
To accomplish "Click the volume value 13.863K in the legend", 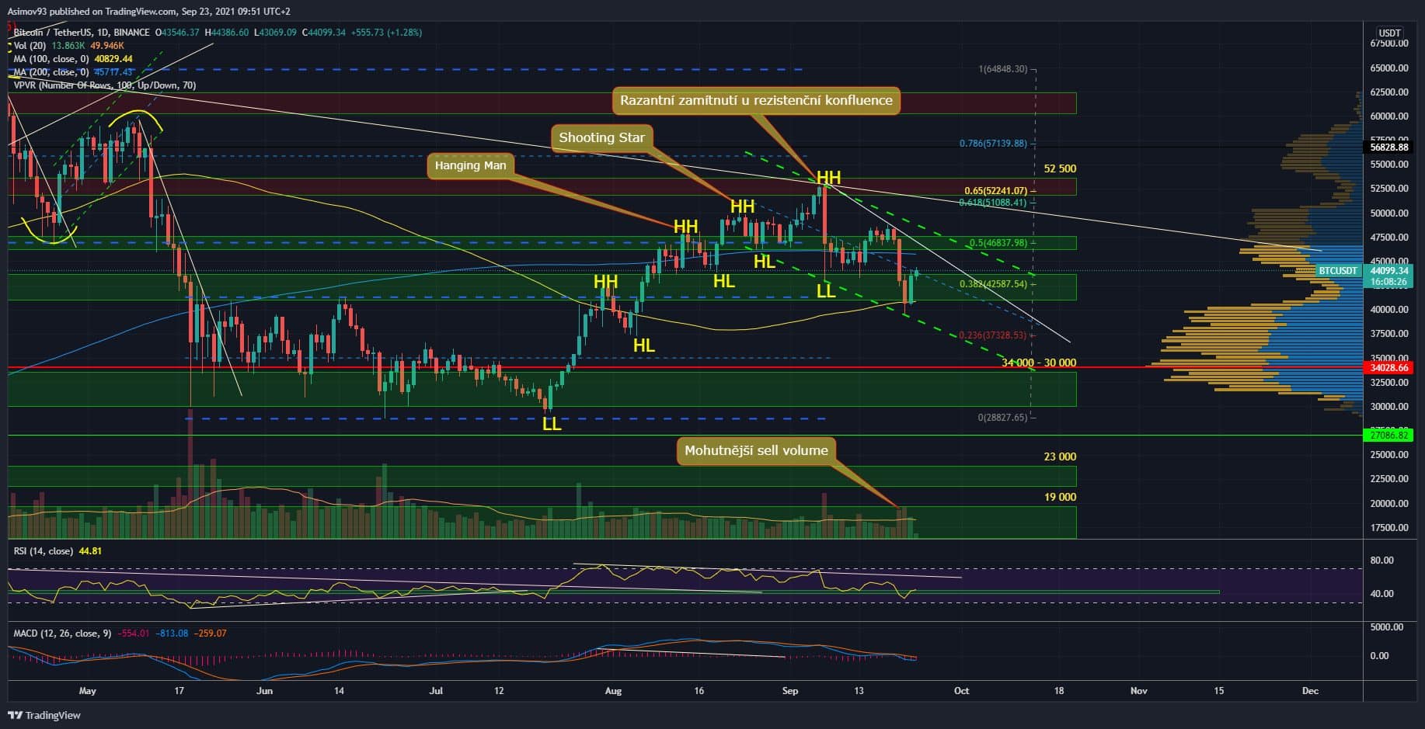I will [68, 46].
